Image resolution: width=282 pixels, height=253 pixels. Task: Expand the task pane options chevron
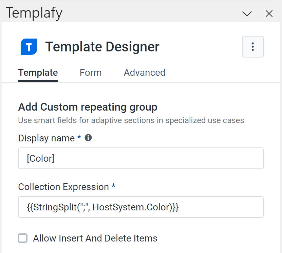pos(247,14)
